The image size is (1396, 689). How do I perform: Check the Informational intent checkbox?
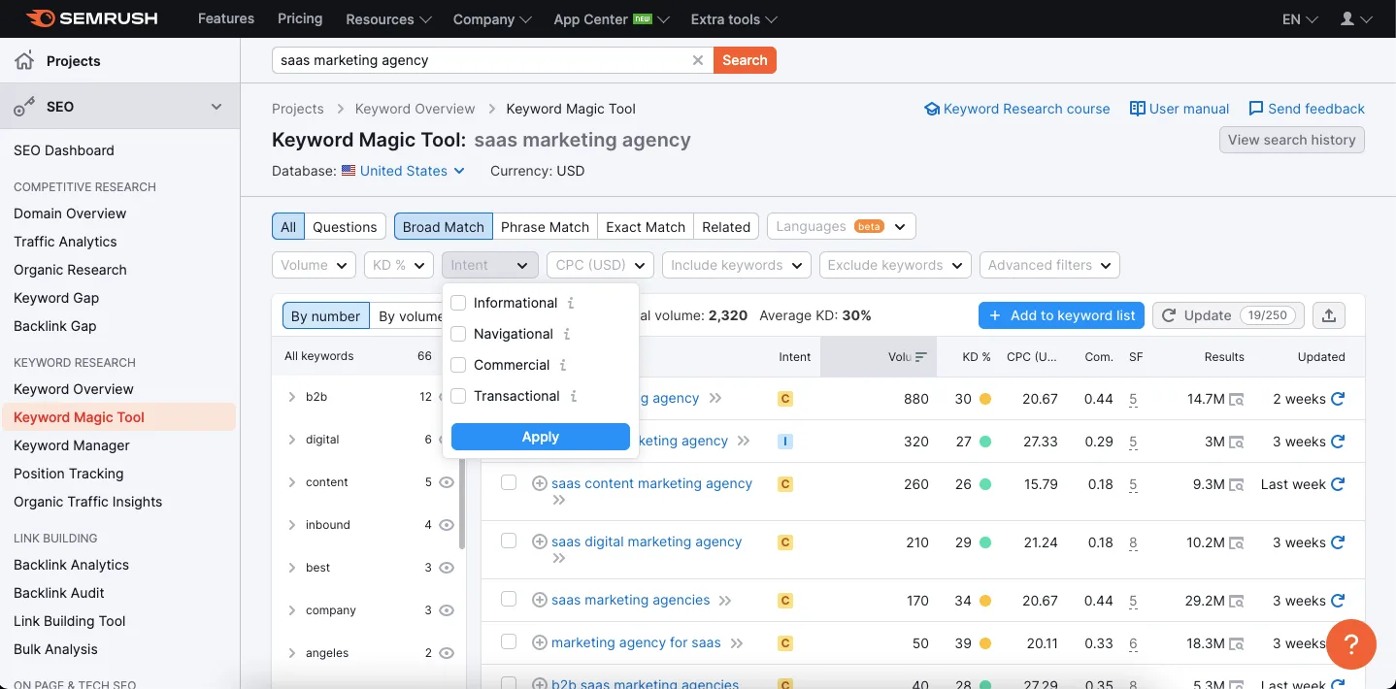click(458, 303)
